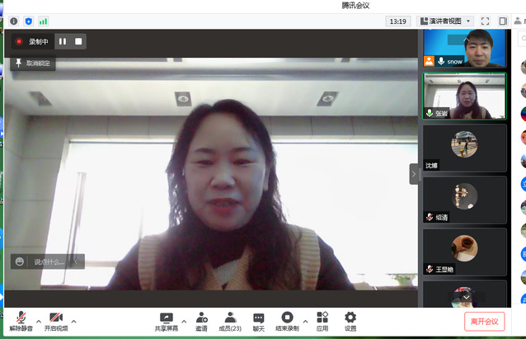This screenshot has height=339, width=526.
Task: Open the 演讲者视图 view dropdown
Action: pyautogui.click(x=445, y=21)
